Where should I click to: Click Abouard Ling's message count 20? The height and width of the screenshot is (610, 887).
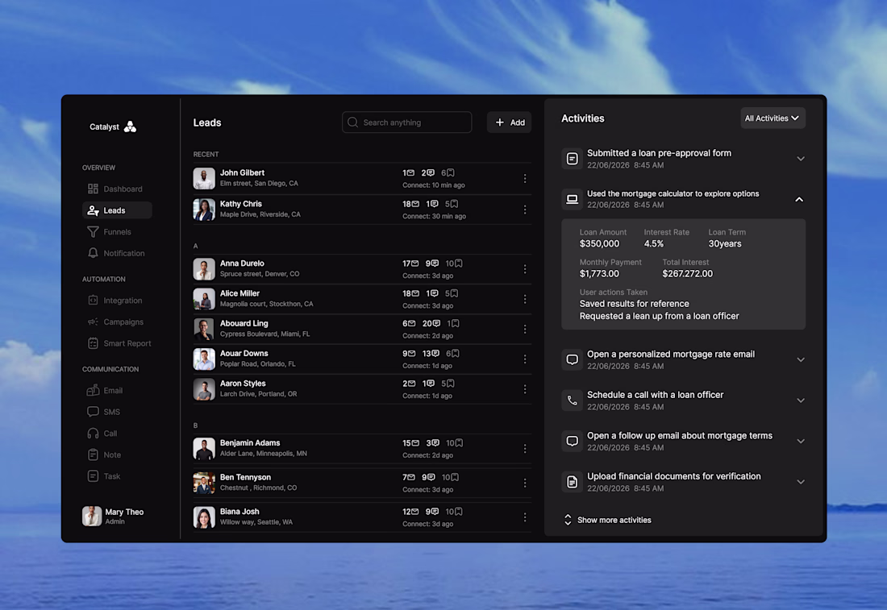pos(431,323)
